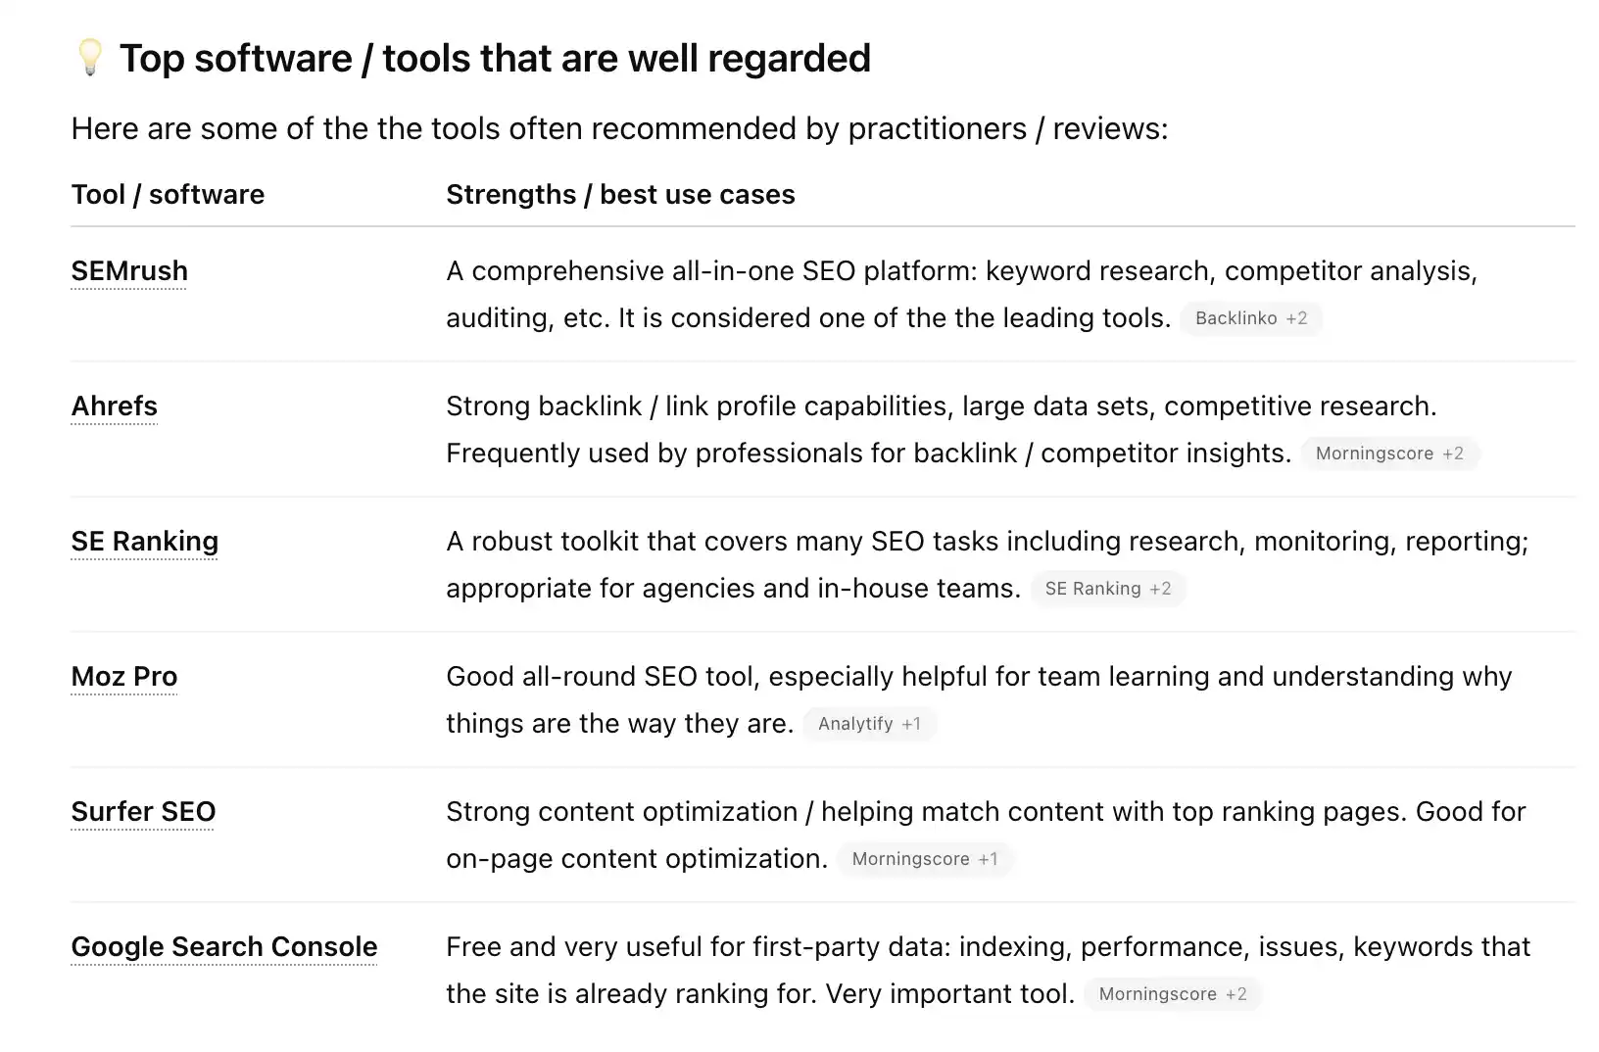1599x1052 pixels.
Task: Open the Ahrefs tool link
Action: (x=114, y=406)
